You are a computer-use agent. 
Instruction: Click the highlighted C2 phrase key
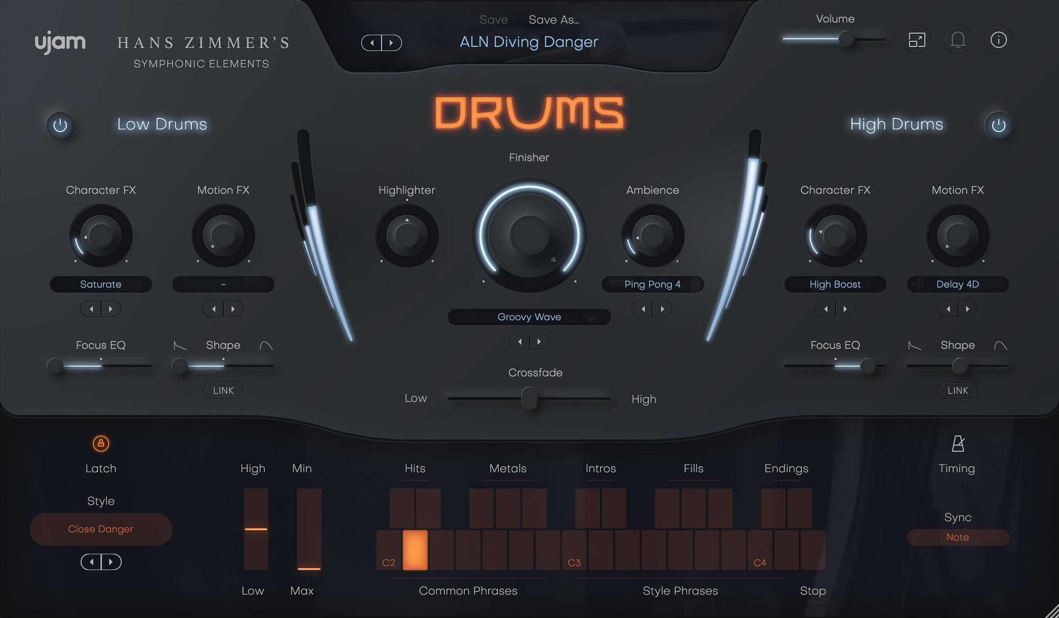point(415,550)
